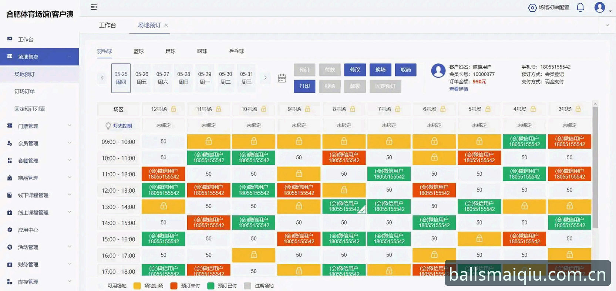Collapse the sidebar with hamburger icon
This screenshot has width=616, height=291.
click(x=94, y=7)
